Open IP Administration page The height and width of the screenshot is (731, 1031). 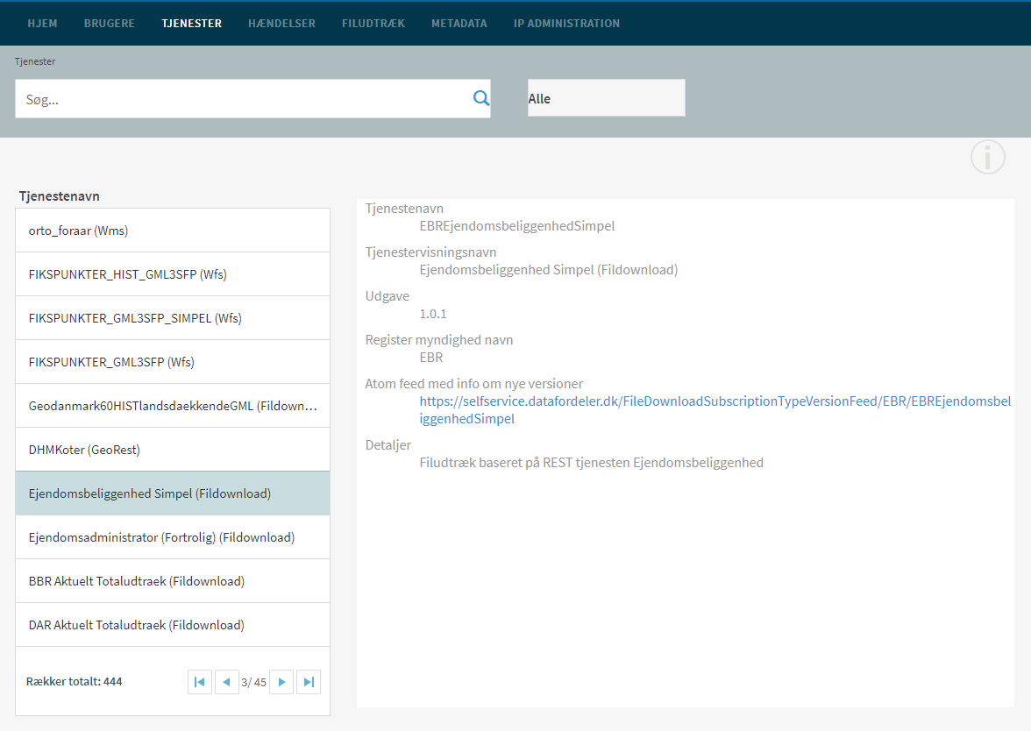point(566,24)
